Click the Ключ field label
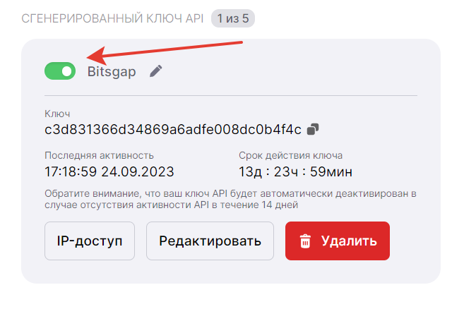This screenshot has height=309, width=464. pyautogui.click(x=57, y=114)
